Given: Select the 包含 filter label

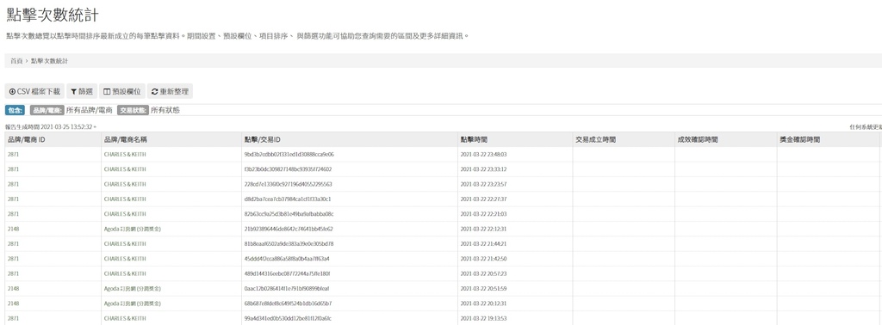Looking at the screenshot, I should coord(16,111).
